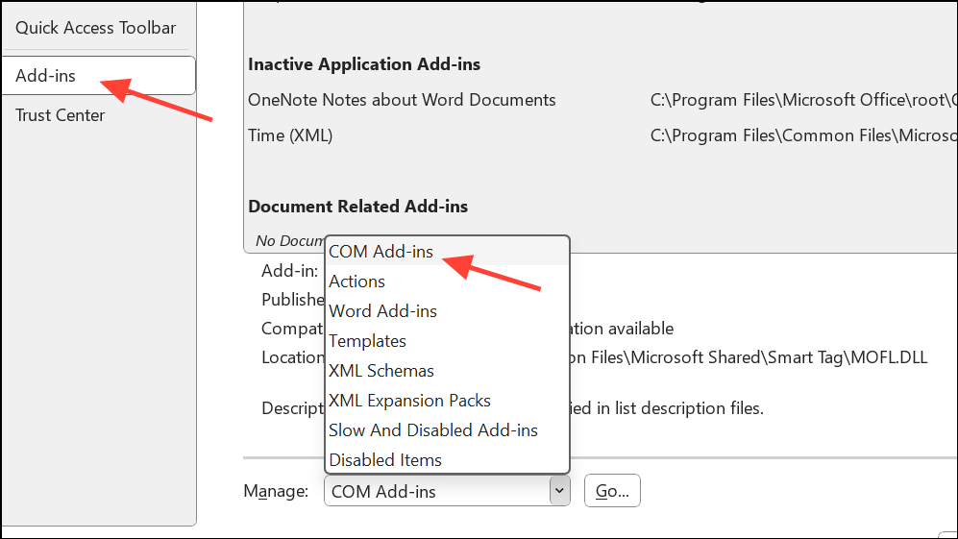Pick XML Expansion Packs from the list
Viewport: 958px width, 539px height.
(x=409, y=401)
